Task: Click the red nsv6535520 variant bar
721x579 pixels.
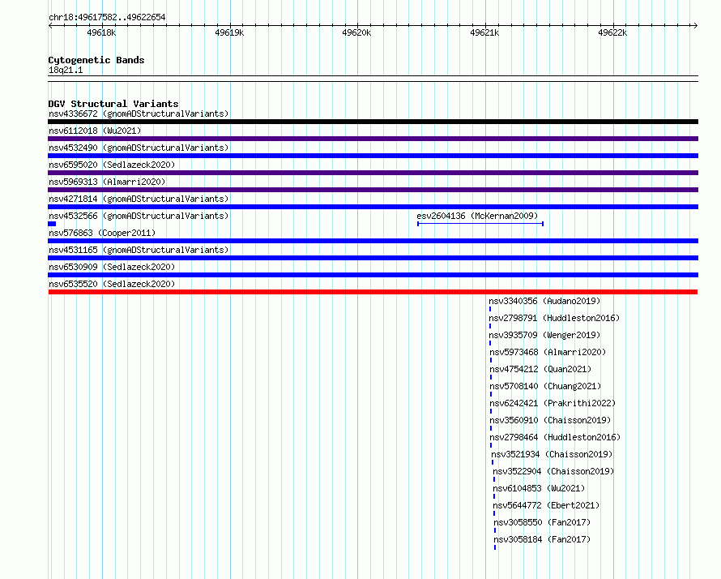Action: 373,292
